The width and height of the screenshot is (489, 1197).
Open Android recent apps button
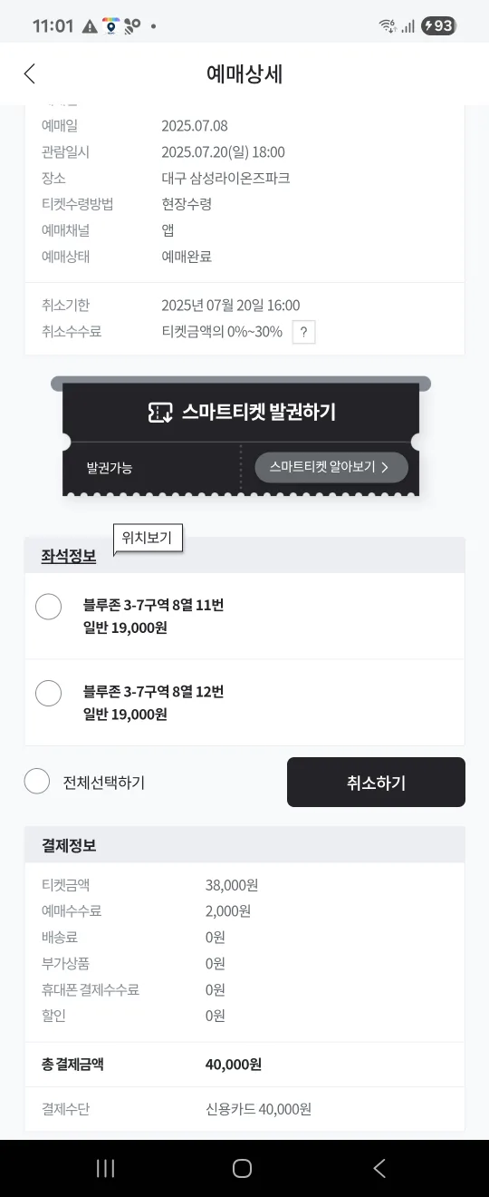105,1168
